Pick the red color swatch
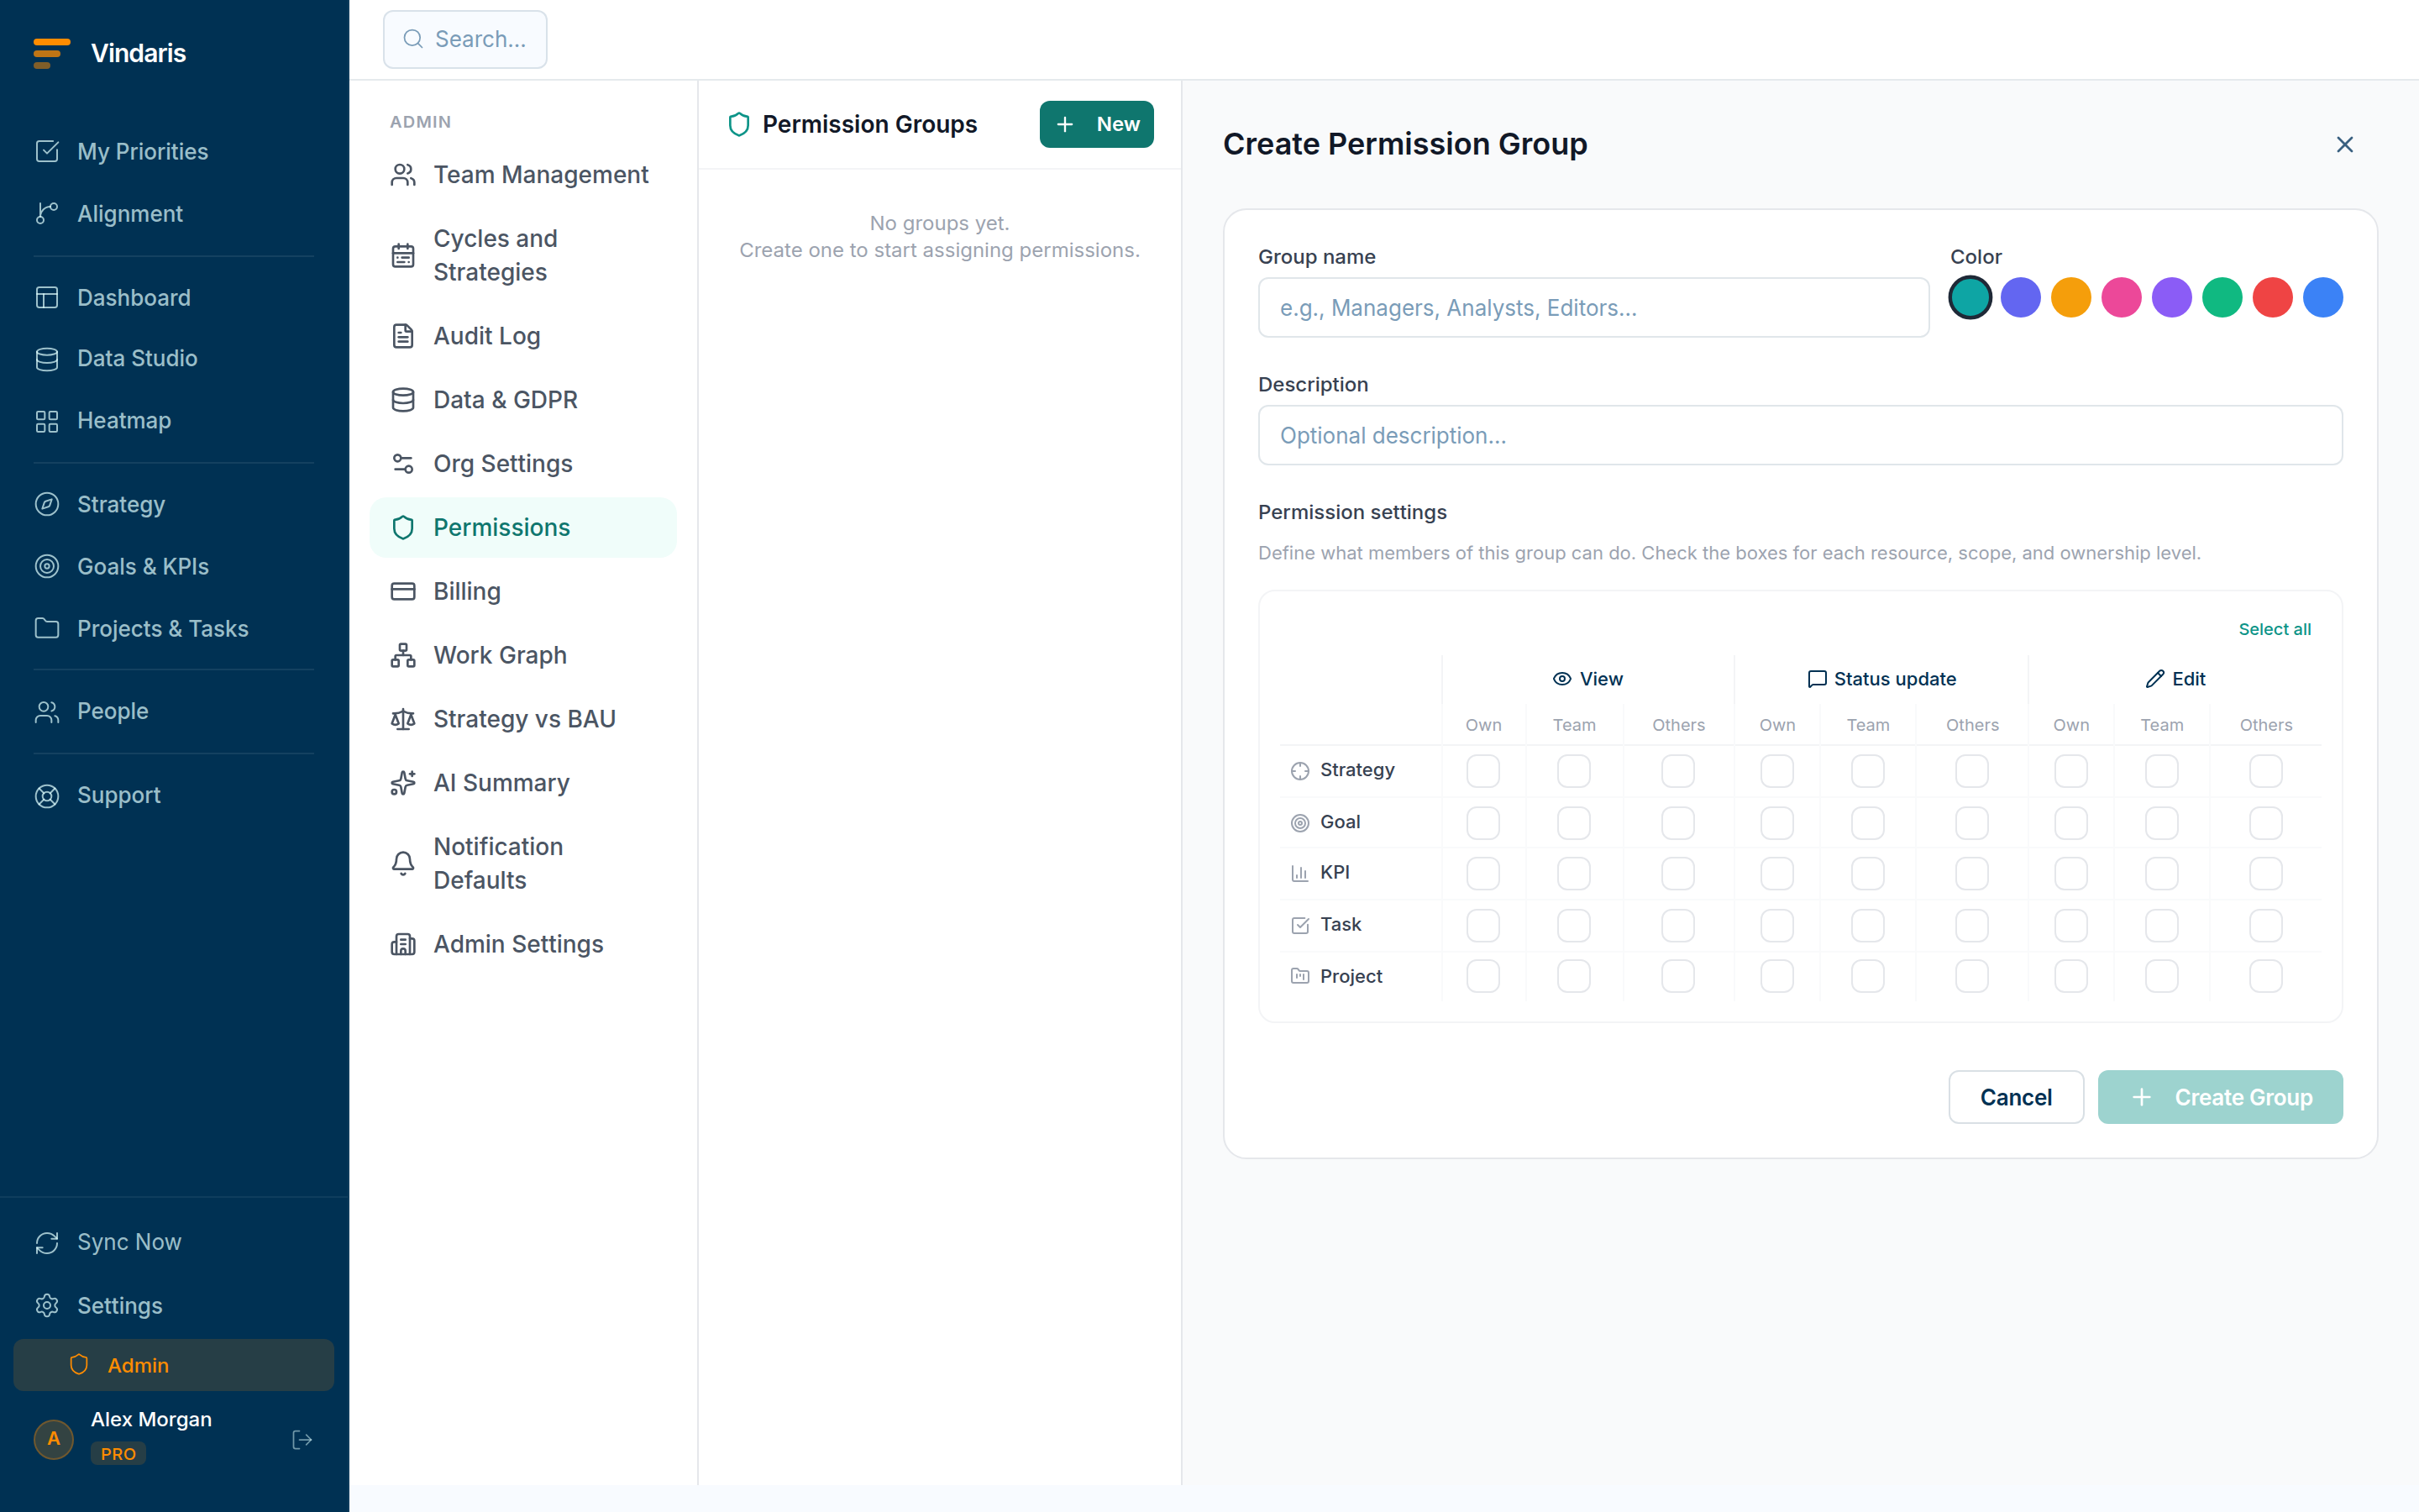The width and height of the screenshot is (2419, 1512). click(2272, 298)
